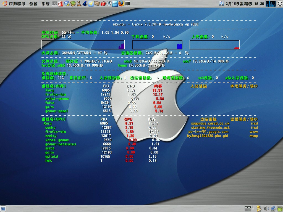Open the red oval launcher icon
The image size is (283, 212).
click(x=103, y=4)
